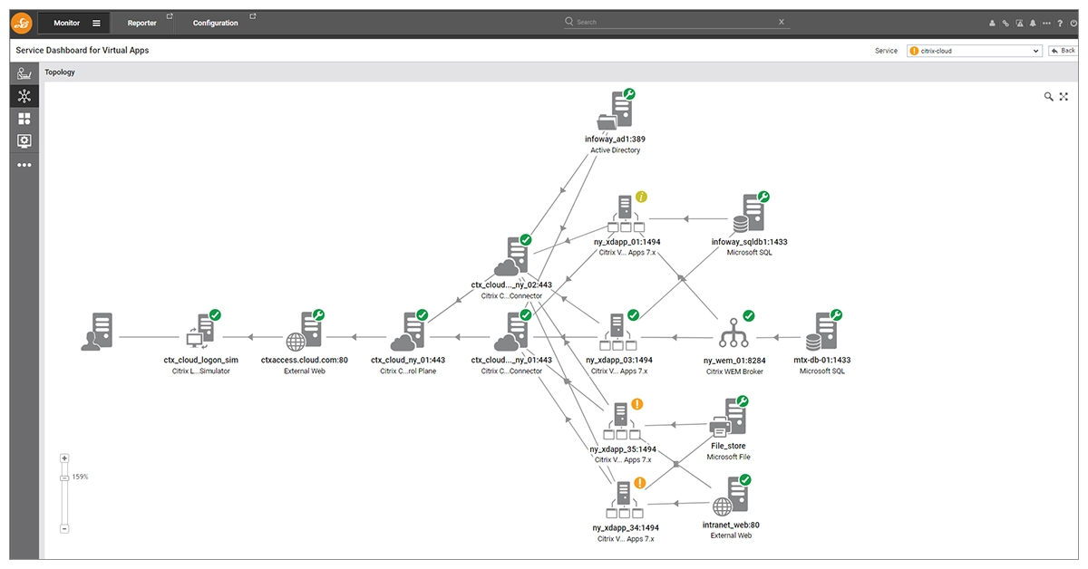The height and width of the screenshot is (569, 1088).
Task: Select the mtx-db-01:1433 Microsoft SQL node
Action: [822, 332]
